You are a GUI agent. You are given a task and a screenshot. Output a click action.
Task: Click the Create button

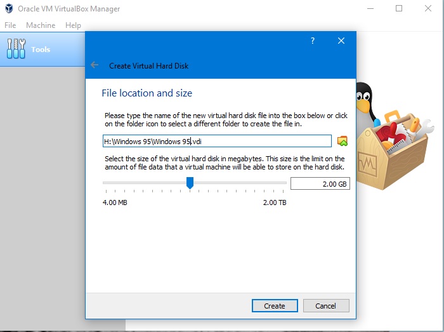click(275, 306)
